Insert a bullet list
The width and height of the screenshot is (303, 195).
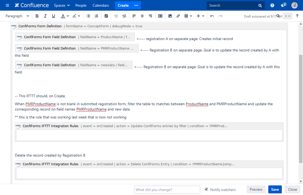[88, 16]
